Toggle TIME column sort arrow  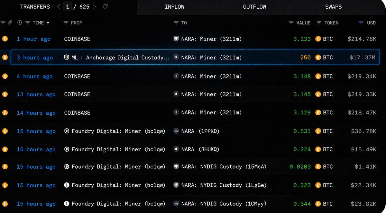point(48,23)
